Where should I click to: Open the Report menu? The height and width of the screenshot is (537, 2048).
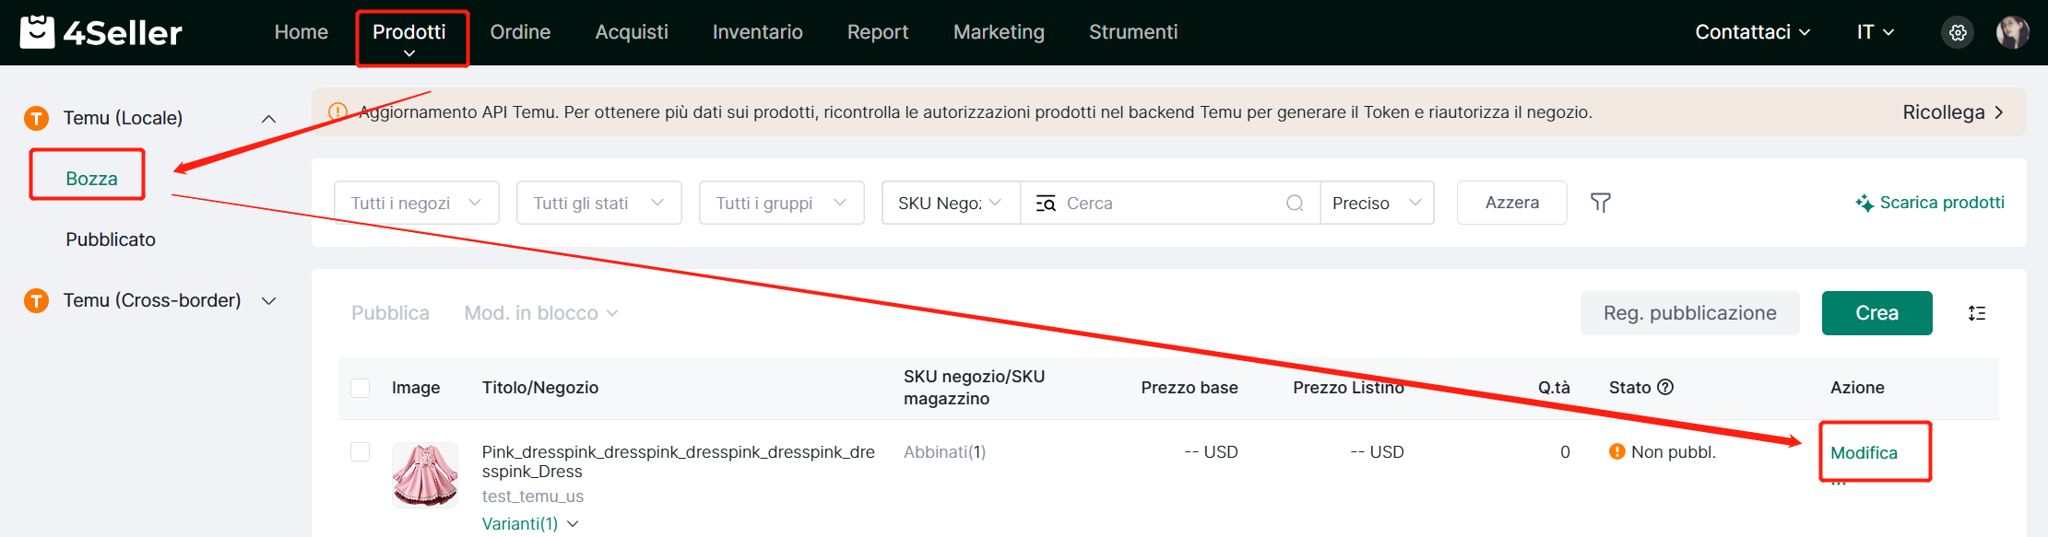pos(878,32)
